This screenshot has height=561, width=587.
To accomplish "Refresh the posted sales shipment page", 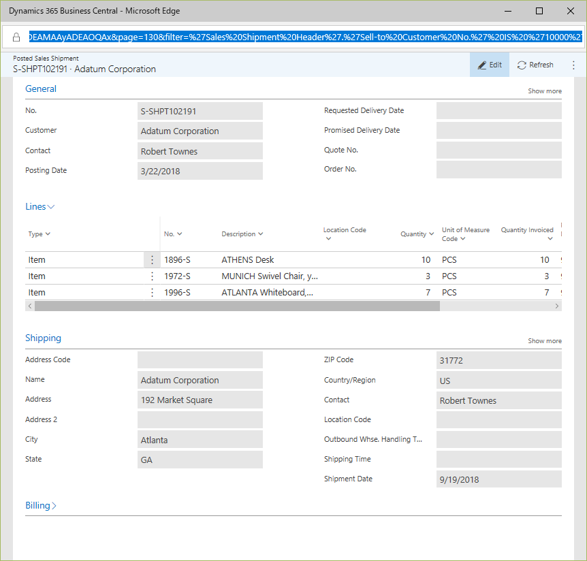I will point(535,65).
